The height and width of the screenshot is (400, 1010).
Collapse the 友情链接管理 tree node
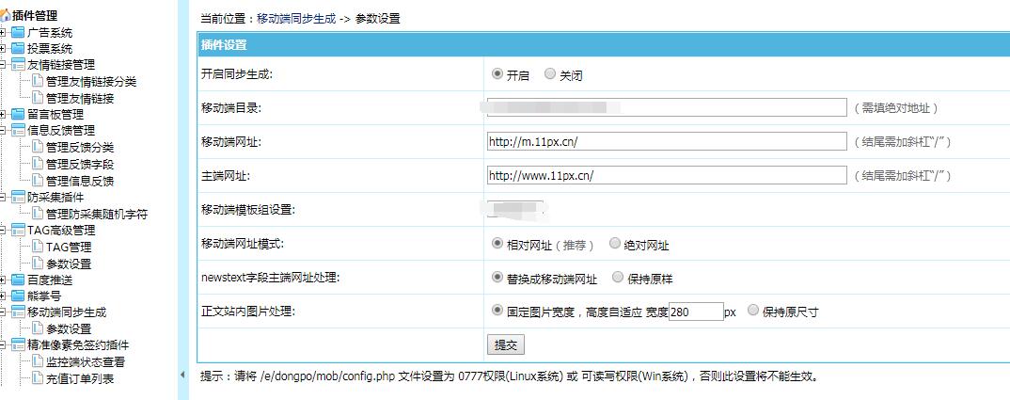point(3,65)
